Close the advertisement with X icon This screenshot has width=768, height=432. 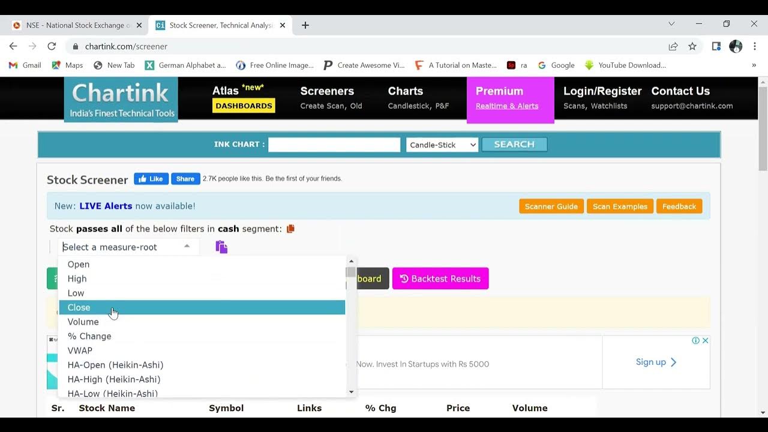pos(706,340)
